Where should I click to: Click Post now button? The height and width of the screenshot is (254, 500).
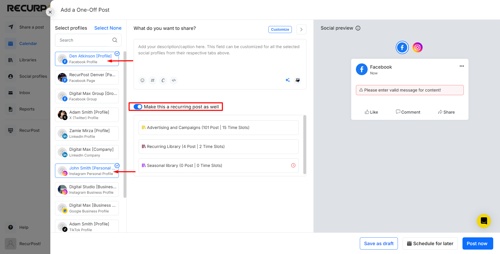[x=478, y=244]
